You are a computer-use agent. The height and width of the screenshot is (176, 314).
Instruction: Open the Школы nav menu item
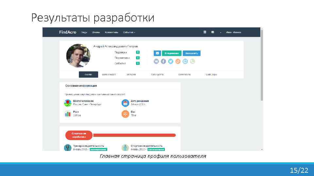tap(96, 32)
